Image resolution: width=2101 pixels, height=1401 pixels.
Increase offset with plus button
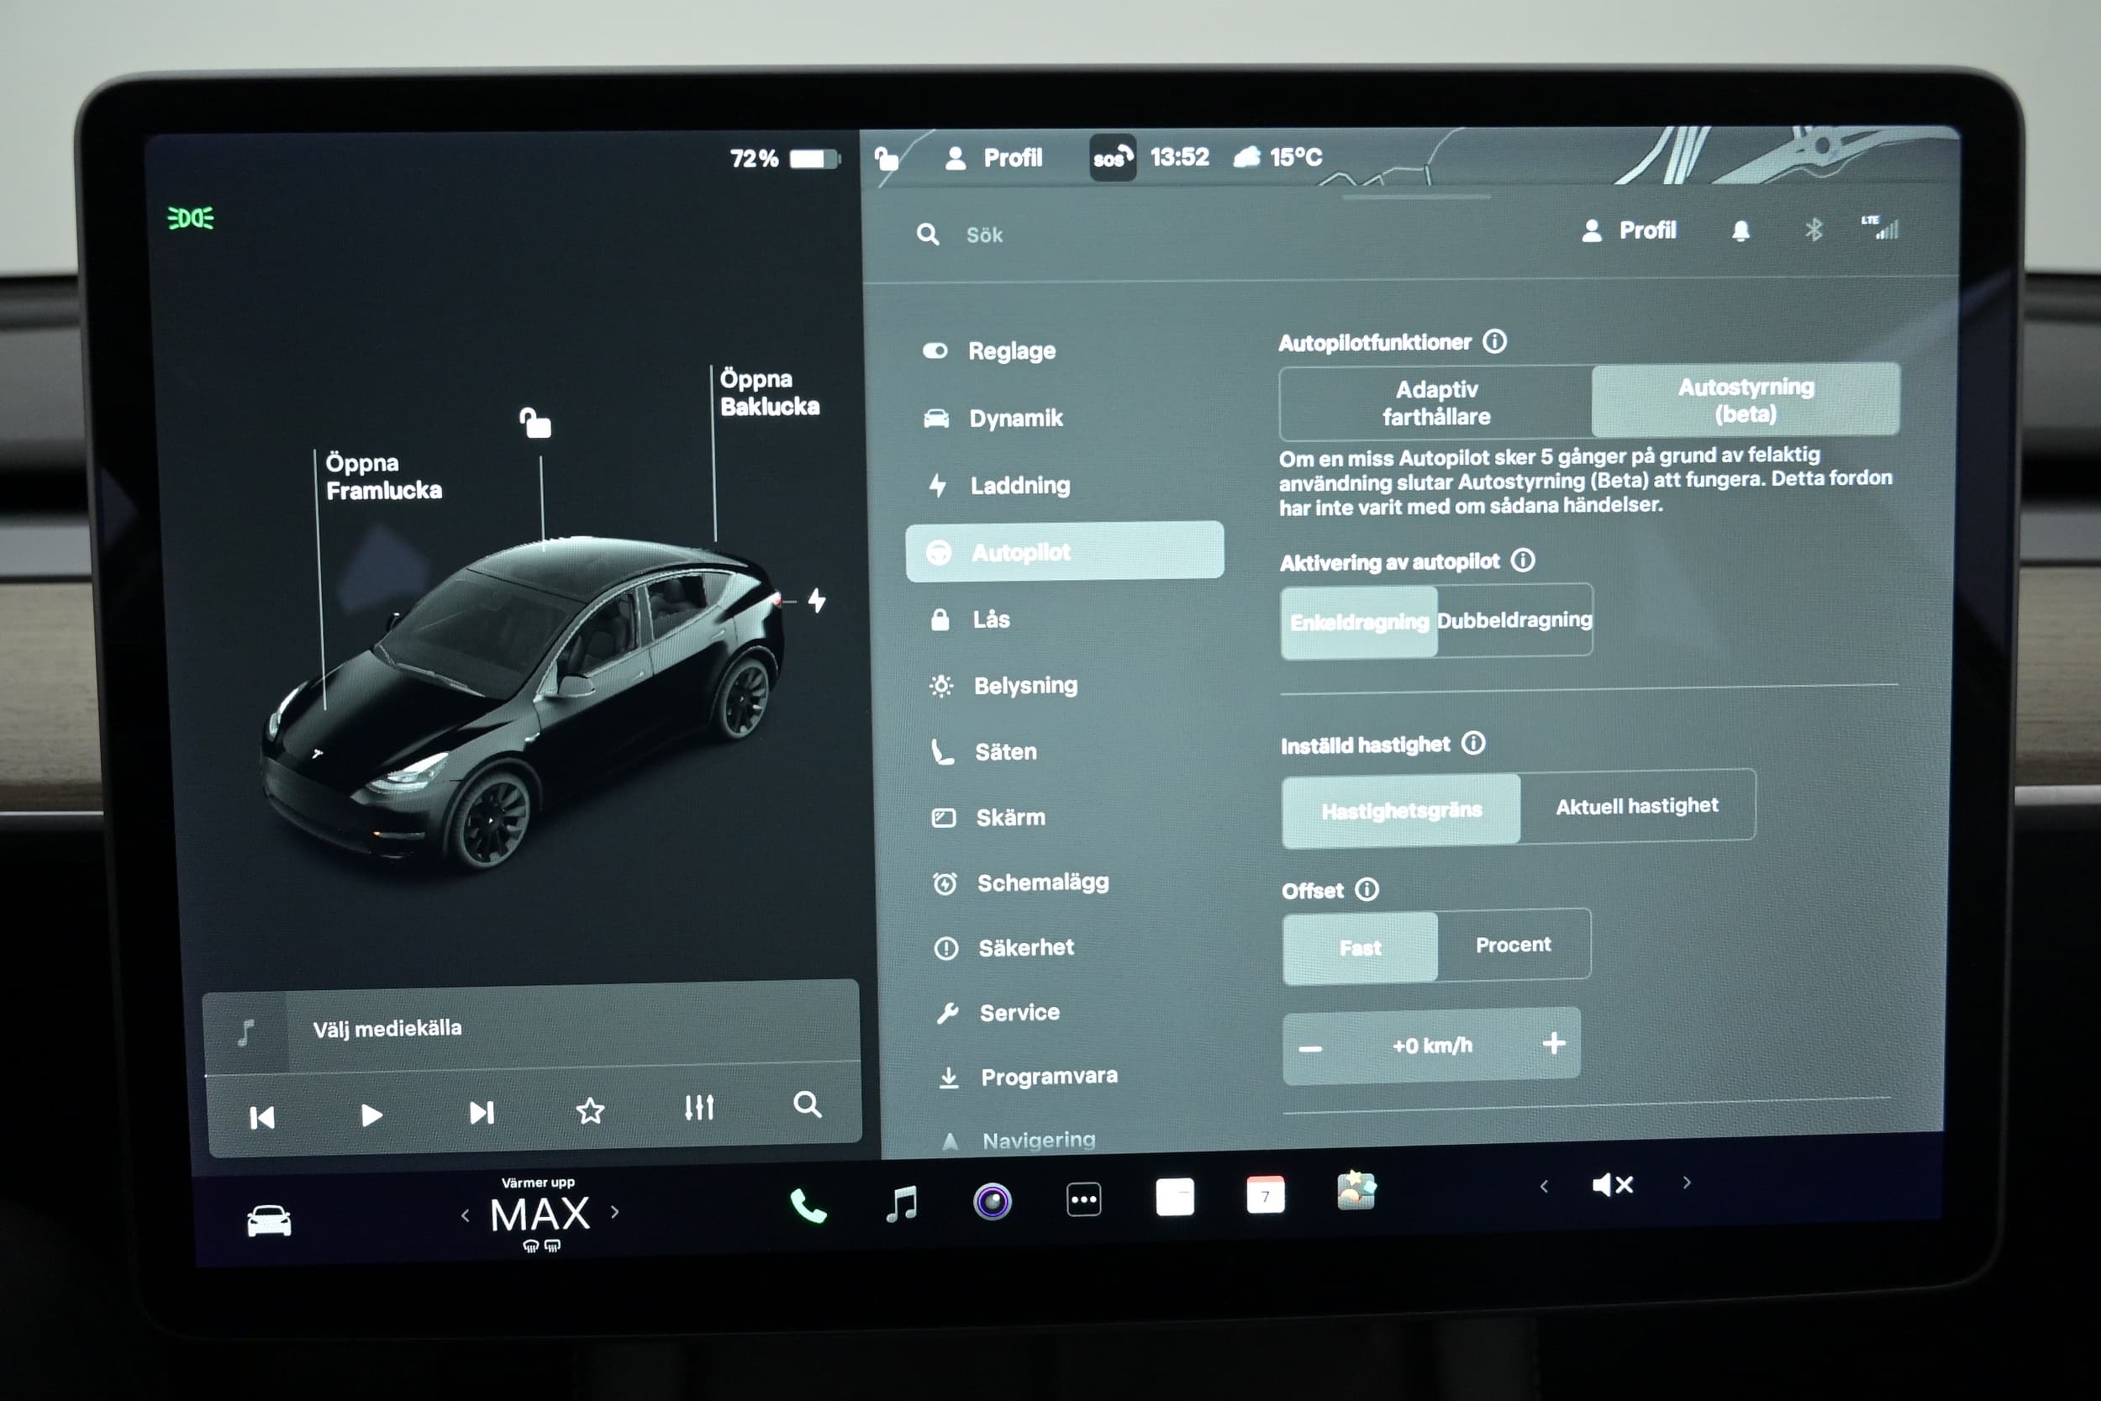(1554, 1043)
